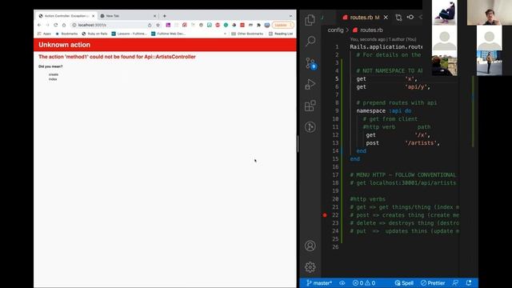Image resolution: width=512 pixels, height=288 pixels.
Task: Close the New Tab browser tab
Action: click(154, 16)
